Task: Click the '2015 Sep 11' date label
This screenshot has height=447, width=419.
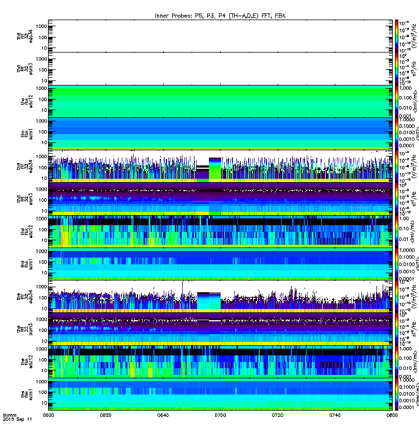Action: click(17, 420)
